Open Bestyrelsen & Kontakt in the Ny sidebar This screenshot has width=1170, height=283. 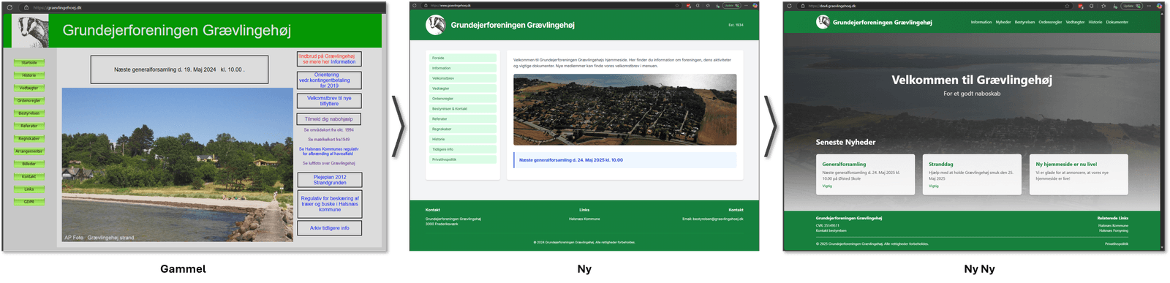(462, 109)
